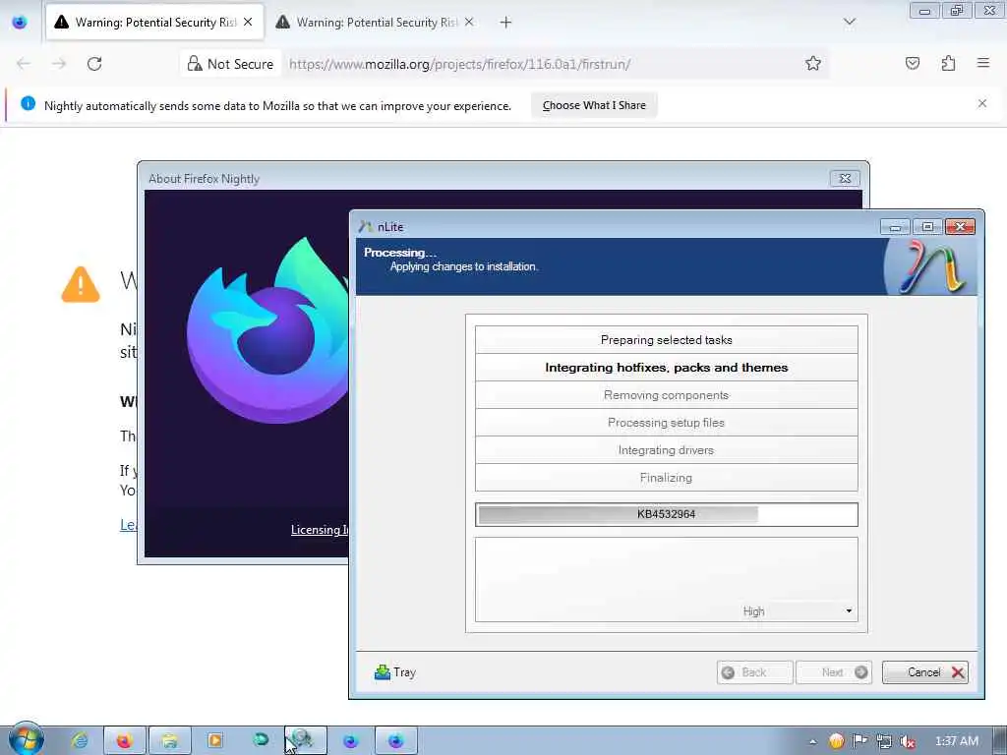This screenshot has width=1007, height=755.
Task: Open the Windows Start orb
Action: click(27, 739)
